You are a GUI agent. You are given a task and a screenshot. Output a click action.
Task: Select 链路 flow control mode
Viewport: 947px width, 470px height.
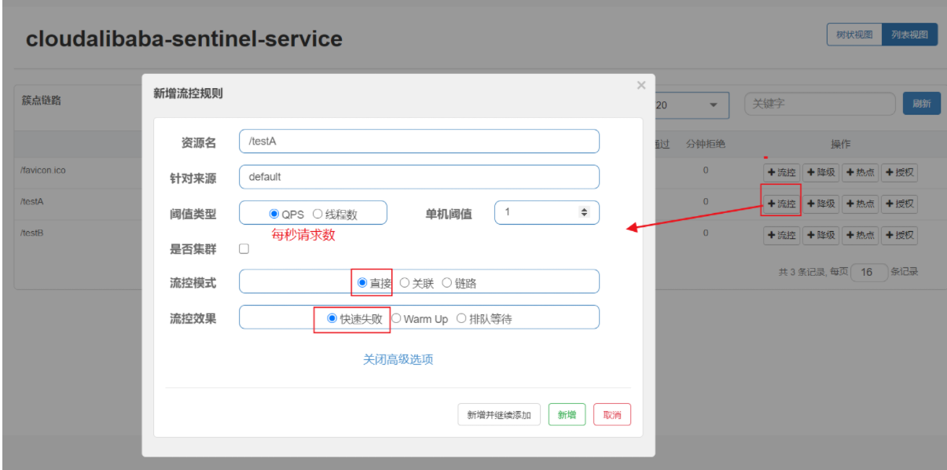[x=446, y=283]
